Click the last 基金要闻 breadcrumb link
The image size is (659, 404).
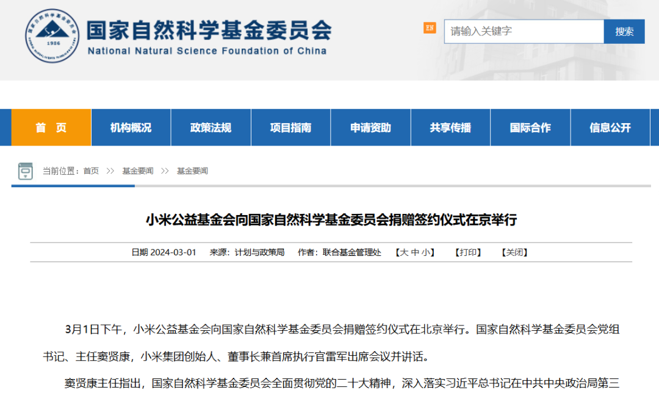point(192,171)
